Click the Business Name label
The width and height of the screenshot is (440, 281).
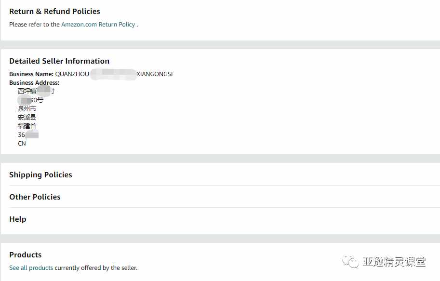(x=31, y=74)
